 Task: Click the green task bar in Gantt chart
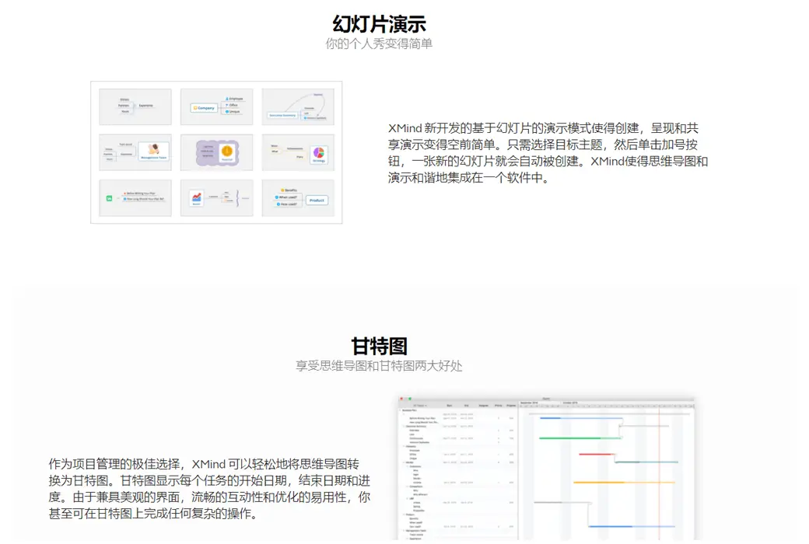point(580,438)
